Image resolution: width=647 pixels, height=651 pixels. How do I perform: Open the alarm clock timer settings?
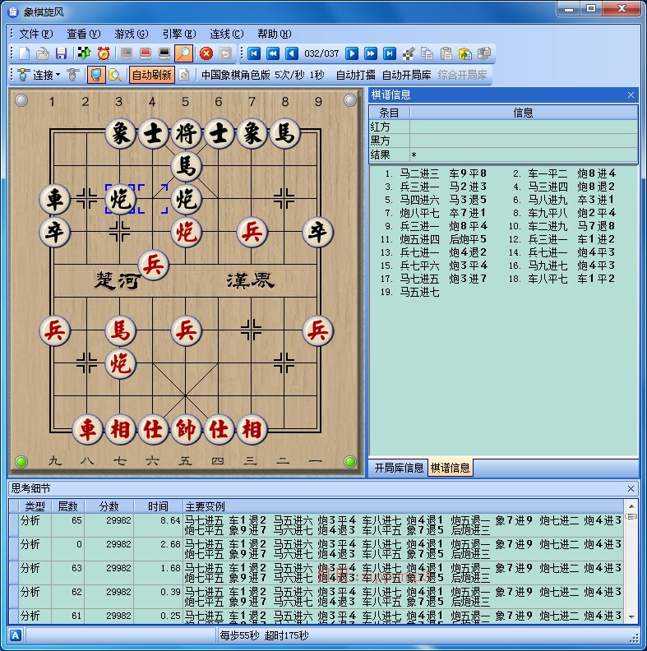point(104,53)
